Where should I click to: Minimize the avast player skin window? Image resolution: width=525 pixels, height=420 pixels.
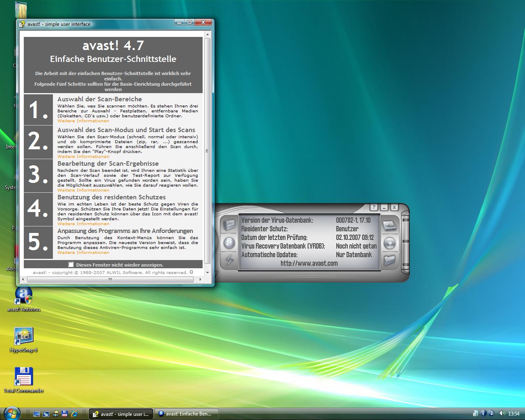tap(384, 208)
